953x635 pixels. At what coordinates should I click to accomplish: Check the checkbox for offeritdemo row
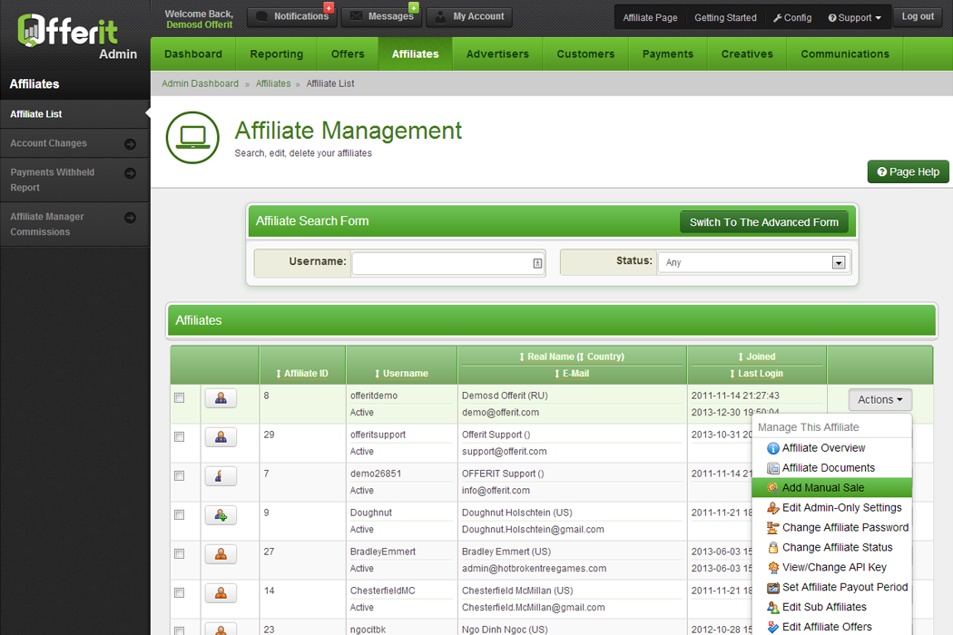tap(180, 398)
